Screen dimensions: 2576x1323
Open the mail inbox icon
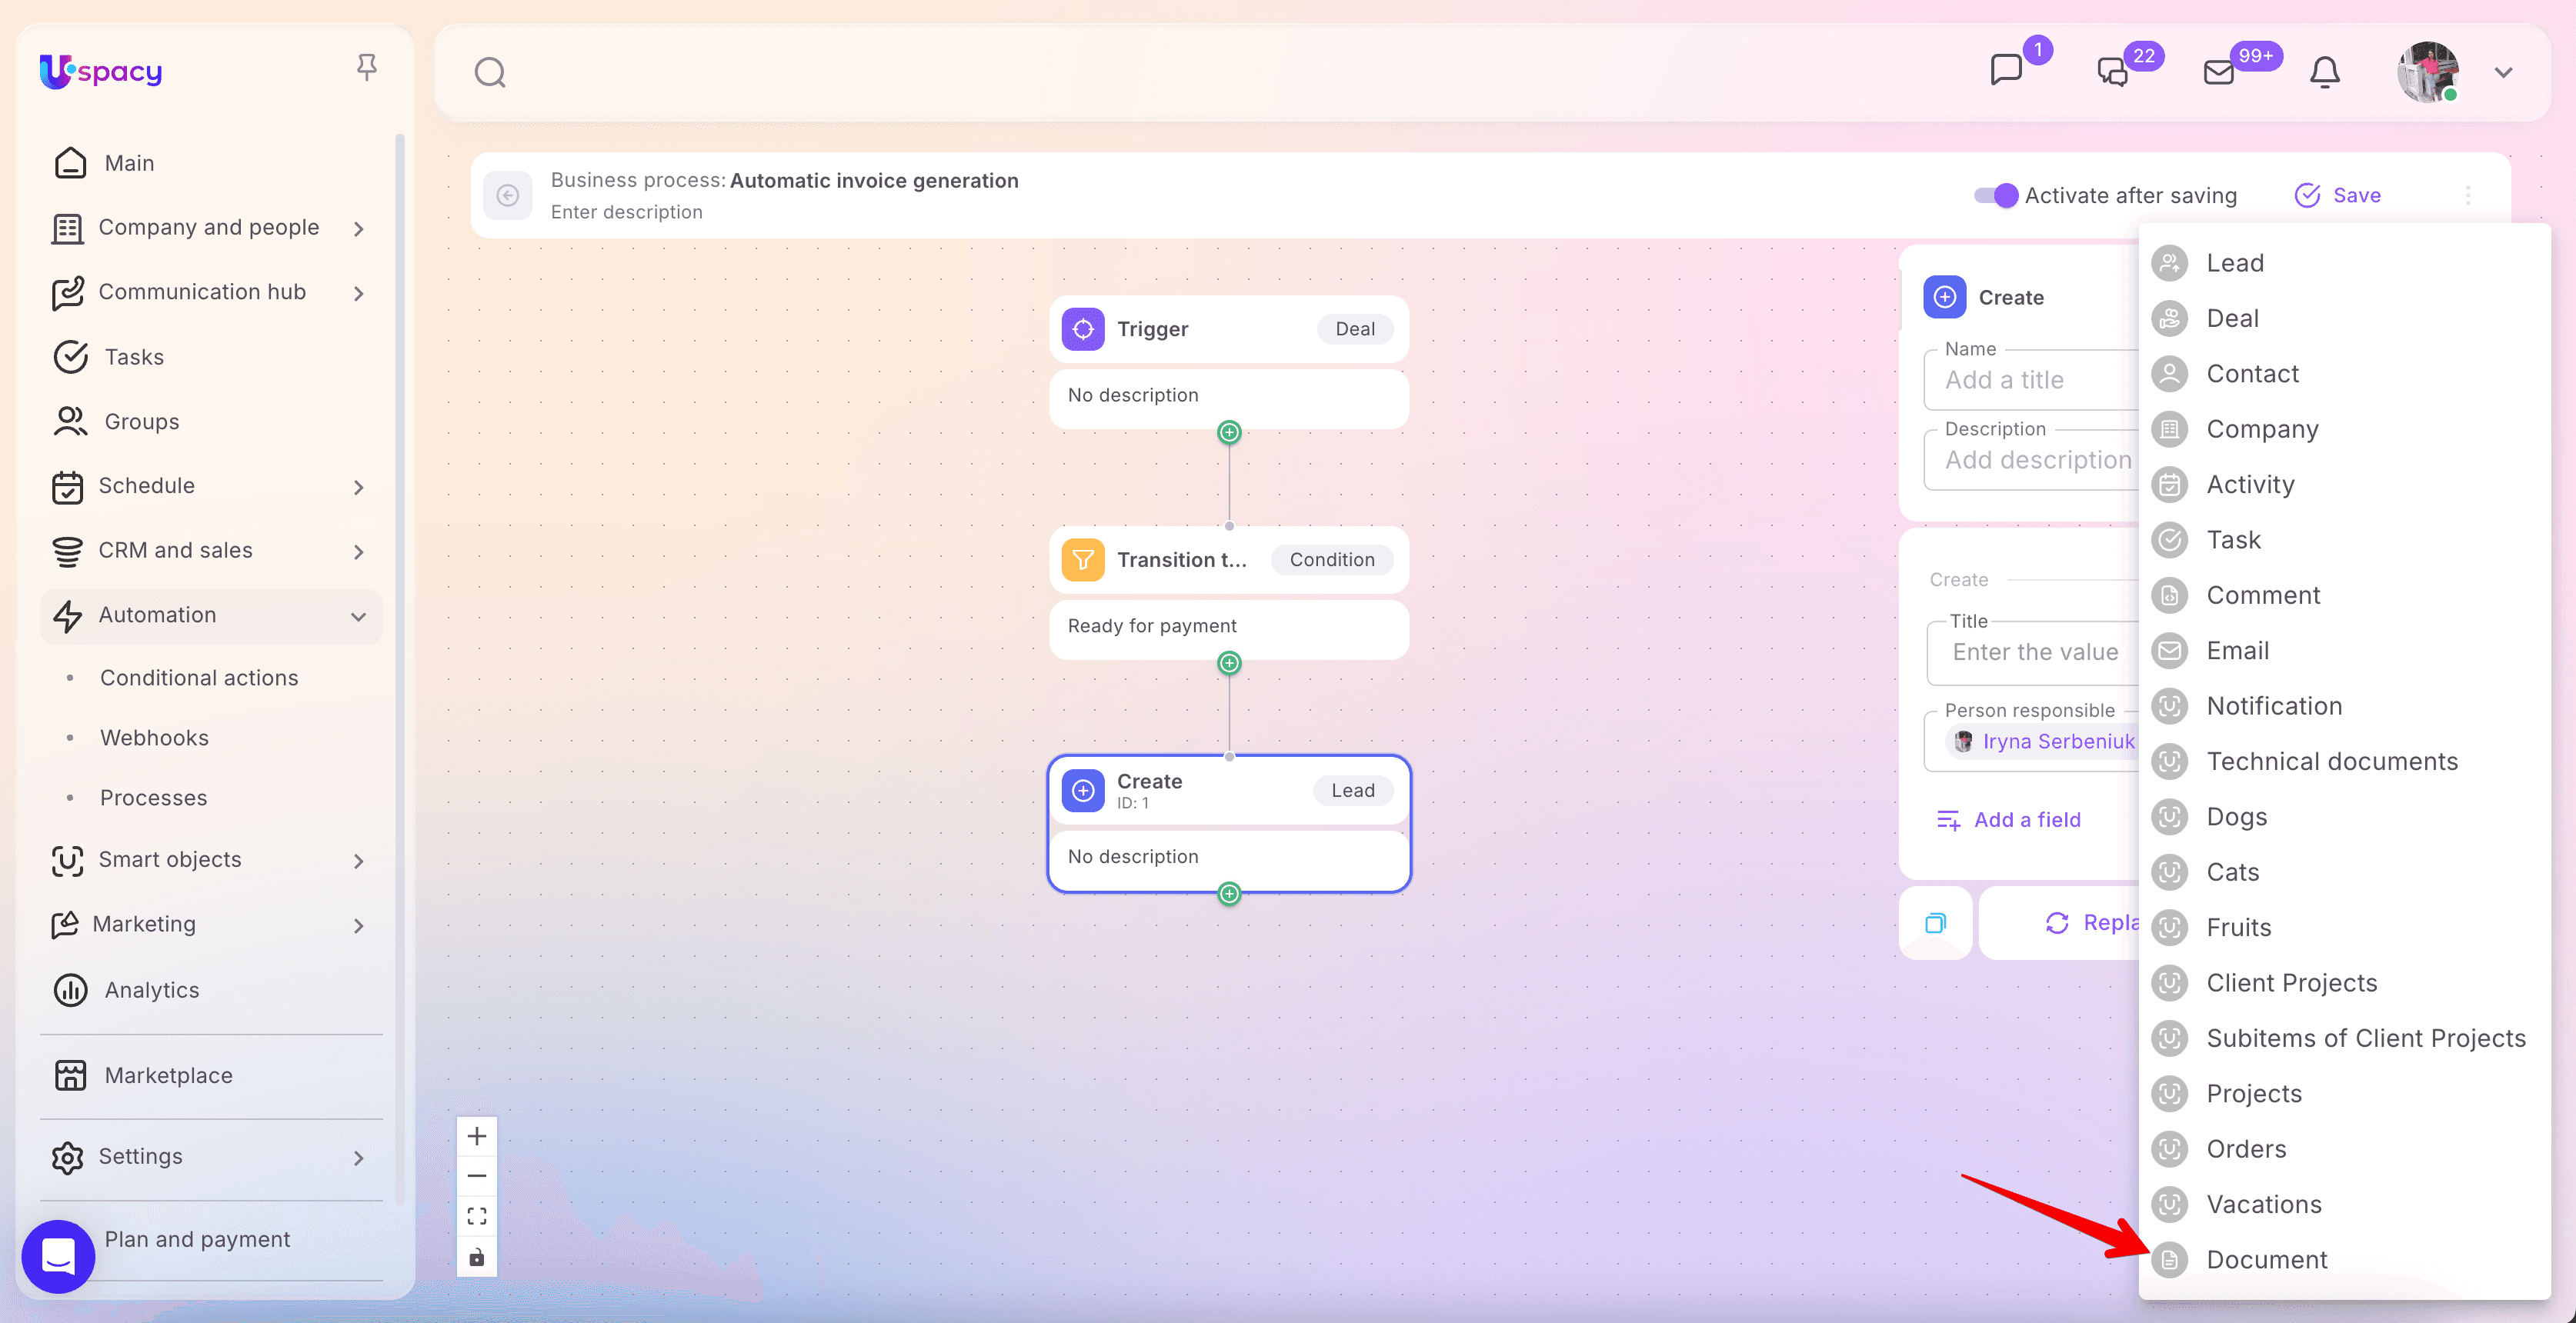point(2219,72)
